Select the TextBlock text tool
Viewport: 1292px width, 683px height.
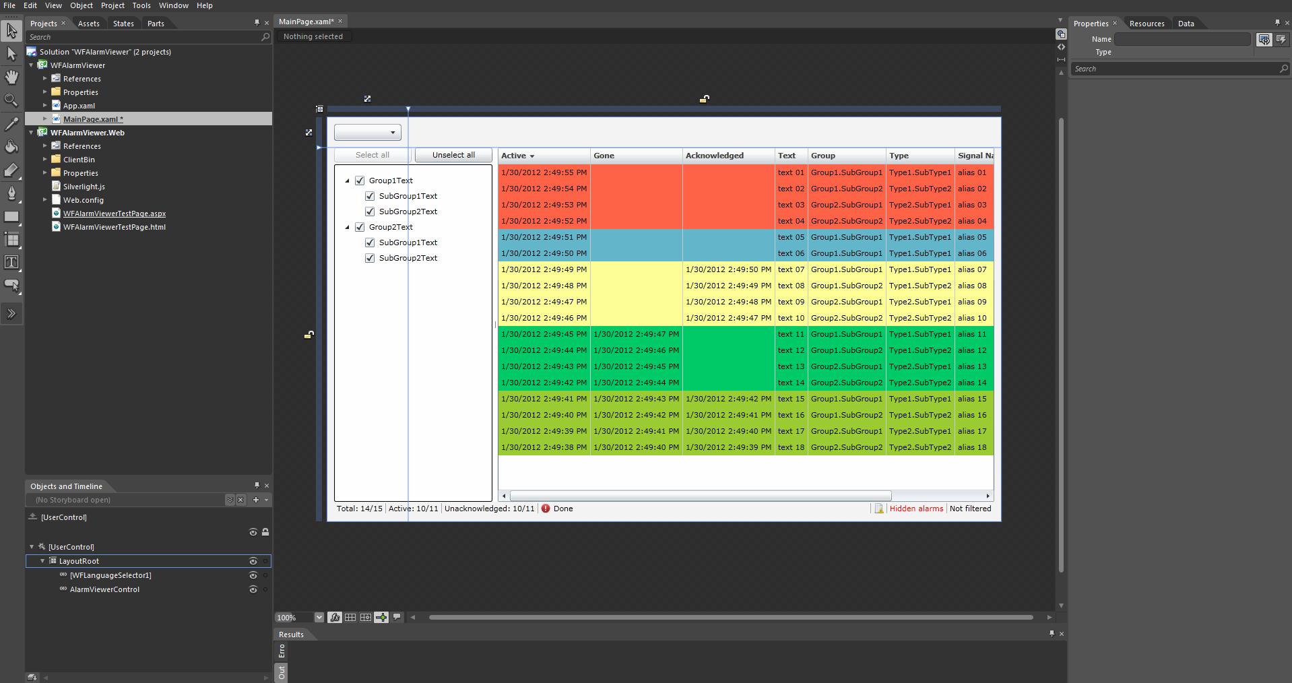[x=11, y=263]
